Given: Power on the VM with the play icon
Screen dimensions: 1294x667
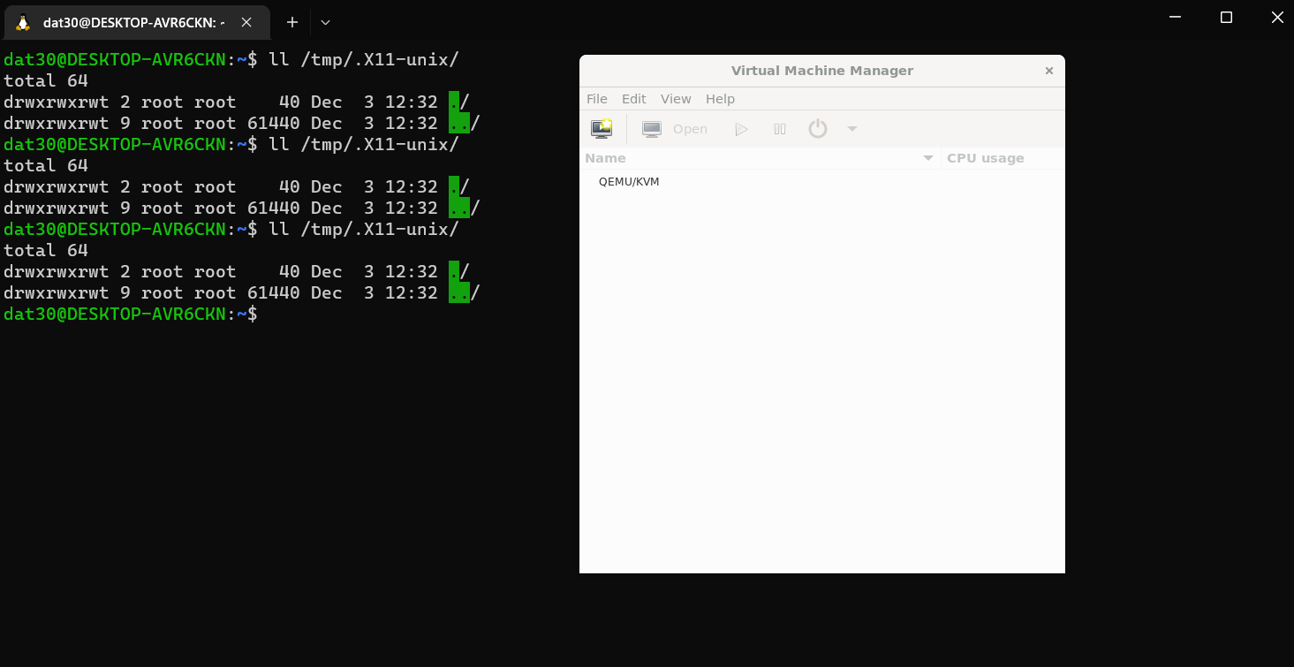Looking at the screenshot, I should click(x=740, y=128).
